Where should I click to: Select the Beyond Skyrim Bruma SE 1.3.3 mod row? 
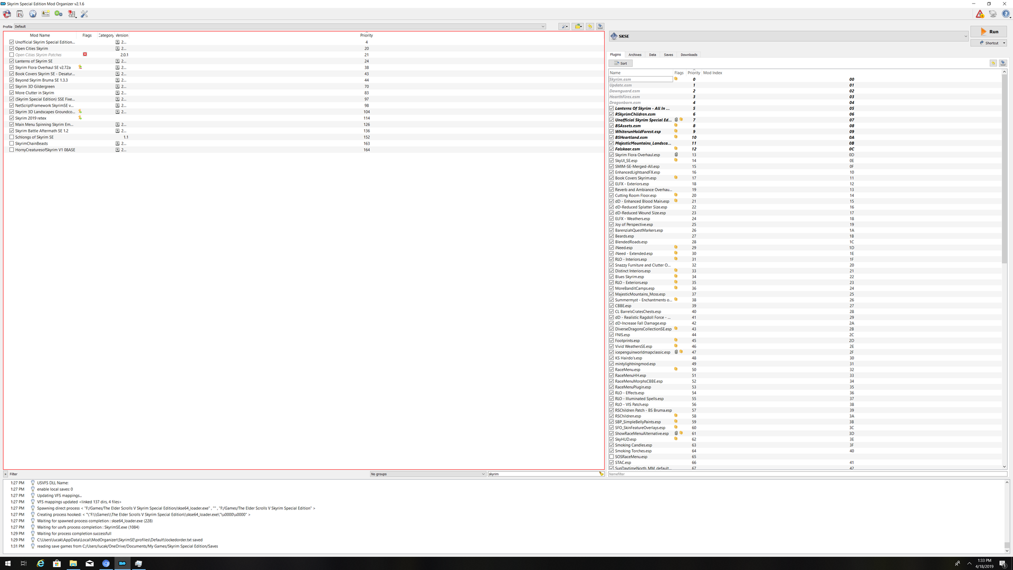[303, 80]
